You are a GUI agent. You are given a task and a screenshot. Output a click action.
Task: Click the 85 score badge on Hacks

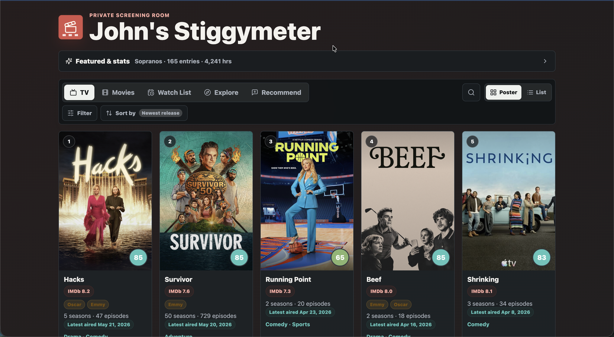pos(138,258)
